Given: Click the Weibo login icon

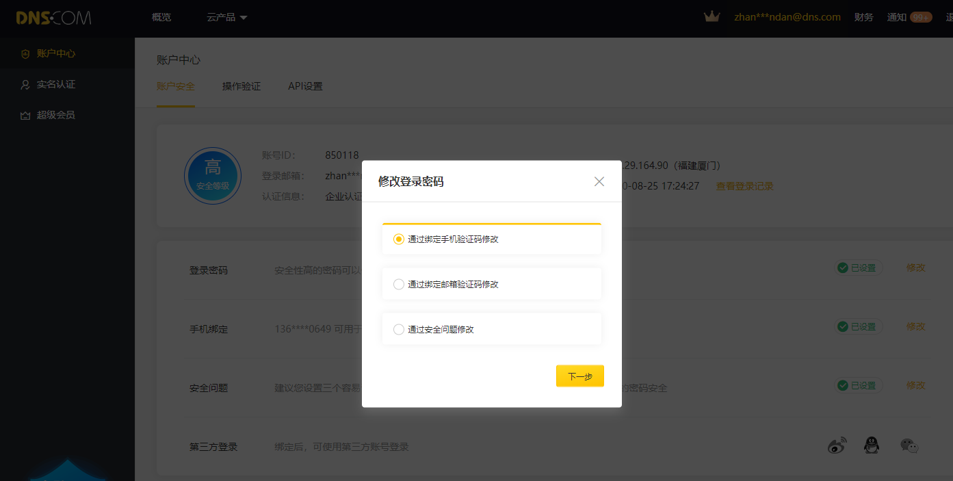Looking at the screenshot, I should (837, 446).
